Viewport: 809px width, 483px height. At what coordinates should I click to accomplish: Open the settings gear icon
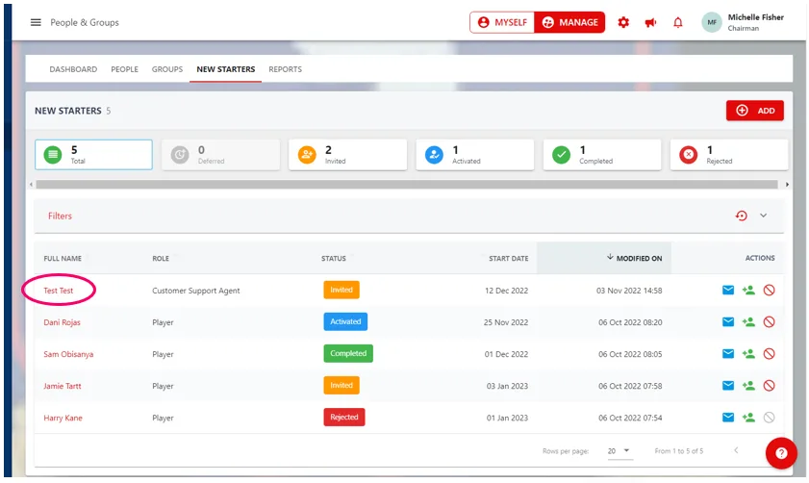coord(623,22)
